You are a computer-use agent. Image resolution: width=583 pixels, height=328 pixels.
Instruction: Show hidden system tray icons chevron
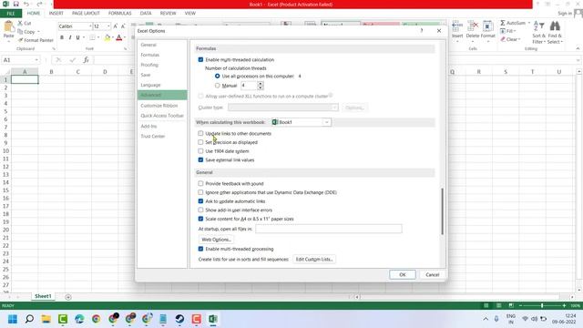point(486,319)
